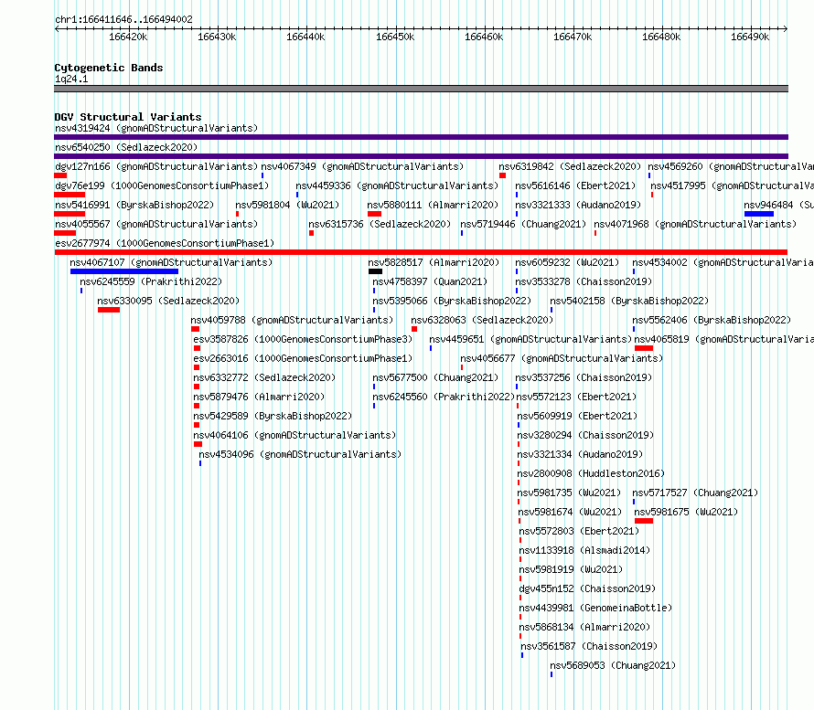Click nsv4459336 variant label

point(397,185)
